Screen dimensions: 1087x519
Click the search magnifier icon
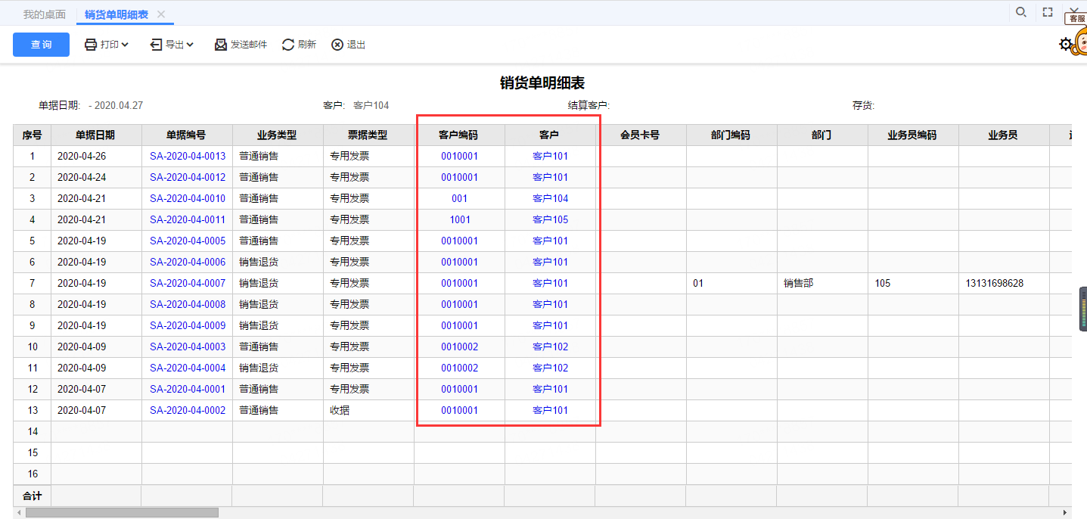pyautogui.click(x=1020, y=12)
